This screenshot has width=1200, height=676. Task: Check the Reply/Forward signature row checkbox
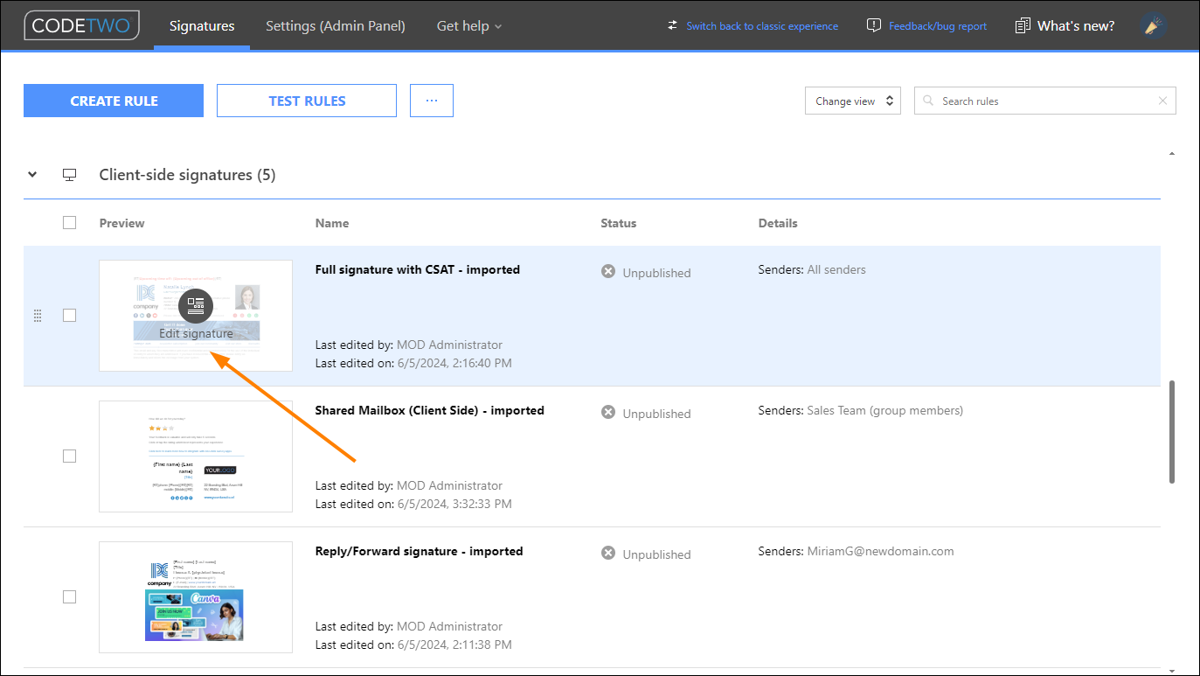click(70, 597)
